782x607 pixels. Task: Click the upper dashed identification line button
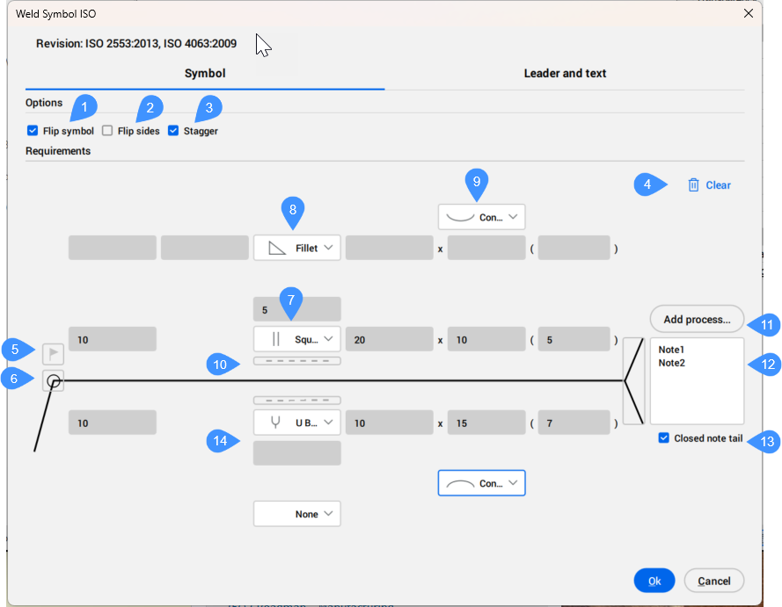tap(296, 361)
